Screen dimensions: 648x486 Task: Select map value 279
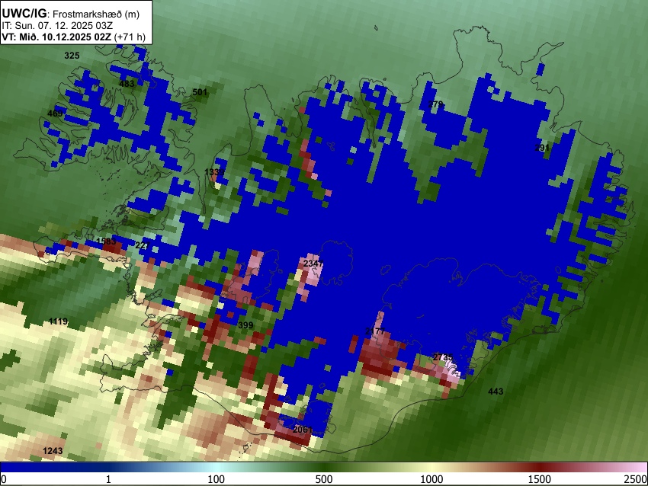(435, 104)
